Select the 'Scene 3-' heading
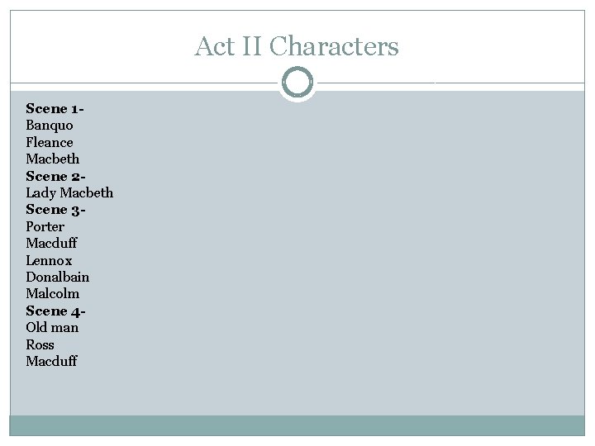Image resolution: width=595 pixels, height=446 pixels. click(x=55, y=210)
